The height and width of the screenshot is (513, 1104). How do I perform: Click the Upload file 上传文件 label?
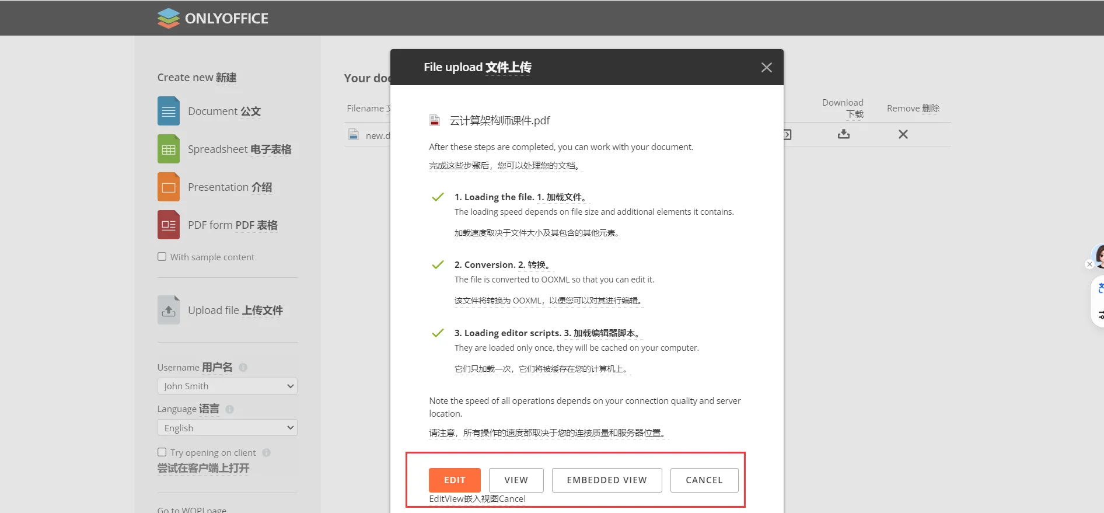(235, 310)
